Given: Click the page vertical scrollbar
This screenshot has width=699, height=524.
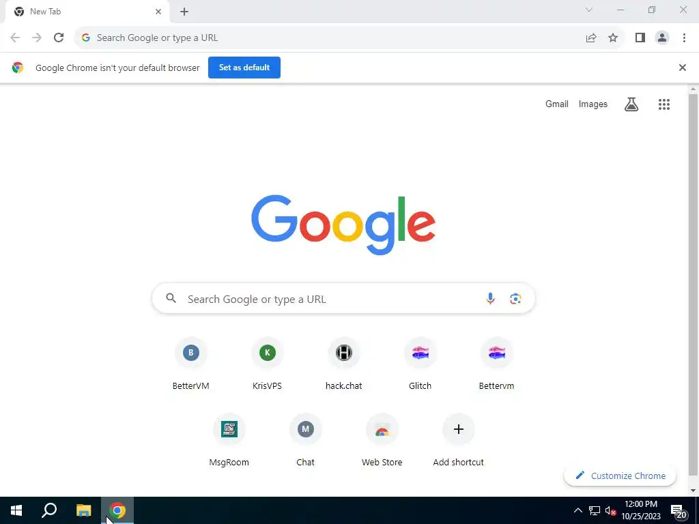Looking at the screenshot, I should (693, 285).
